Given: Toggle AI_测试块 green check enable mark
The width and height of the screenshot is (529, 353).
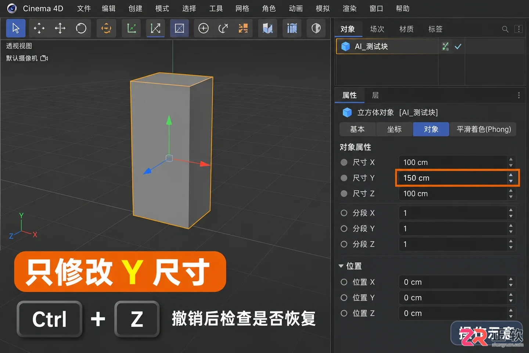Looking at the screenshot, I should (458, 46).
